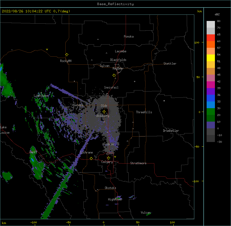Click the Calgary label
The width and height of the screenshot is (231, 226).
click(107, 162)
